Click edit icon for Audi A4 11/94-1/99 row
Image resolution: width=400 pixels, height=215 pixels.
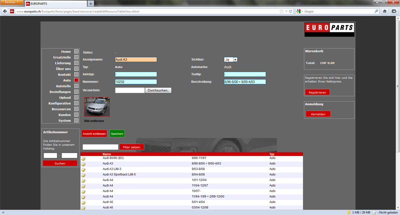click(83, 197)
